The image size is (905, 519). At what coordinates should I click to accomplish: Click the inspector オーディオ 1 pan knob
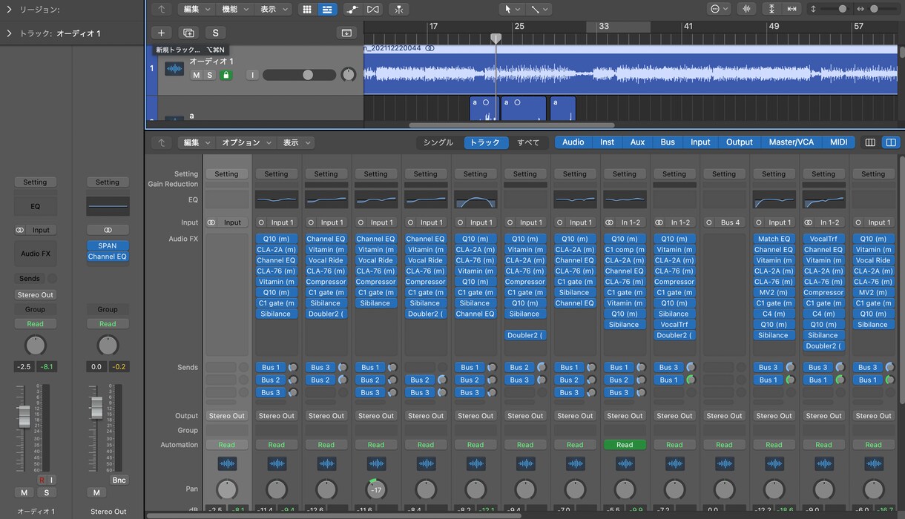coord(35,345)
